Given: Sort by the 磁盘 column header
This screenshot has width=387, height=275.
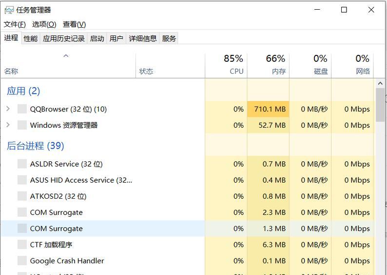Looking at the screenshot, I should [310, 65].
